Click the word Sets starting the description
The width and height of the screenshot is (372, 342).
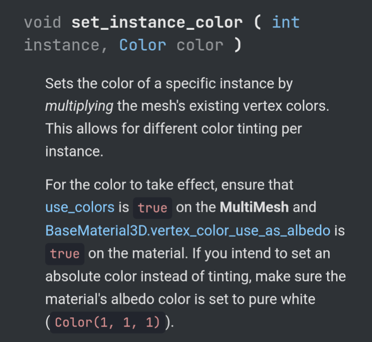coord(59,83)
